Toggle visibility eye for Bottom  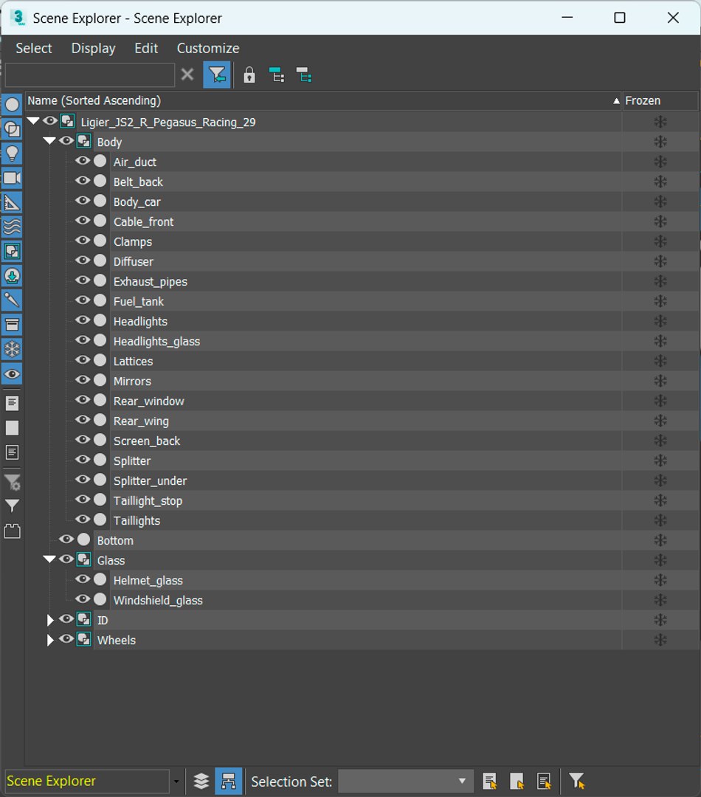pyautogui.click(x=66, y=539)
